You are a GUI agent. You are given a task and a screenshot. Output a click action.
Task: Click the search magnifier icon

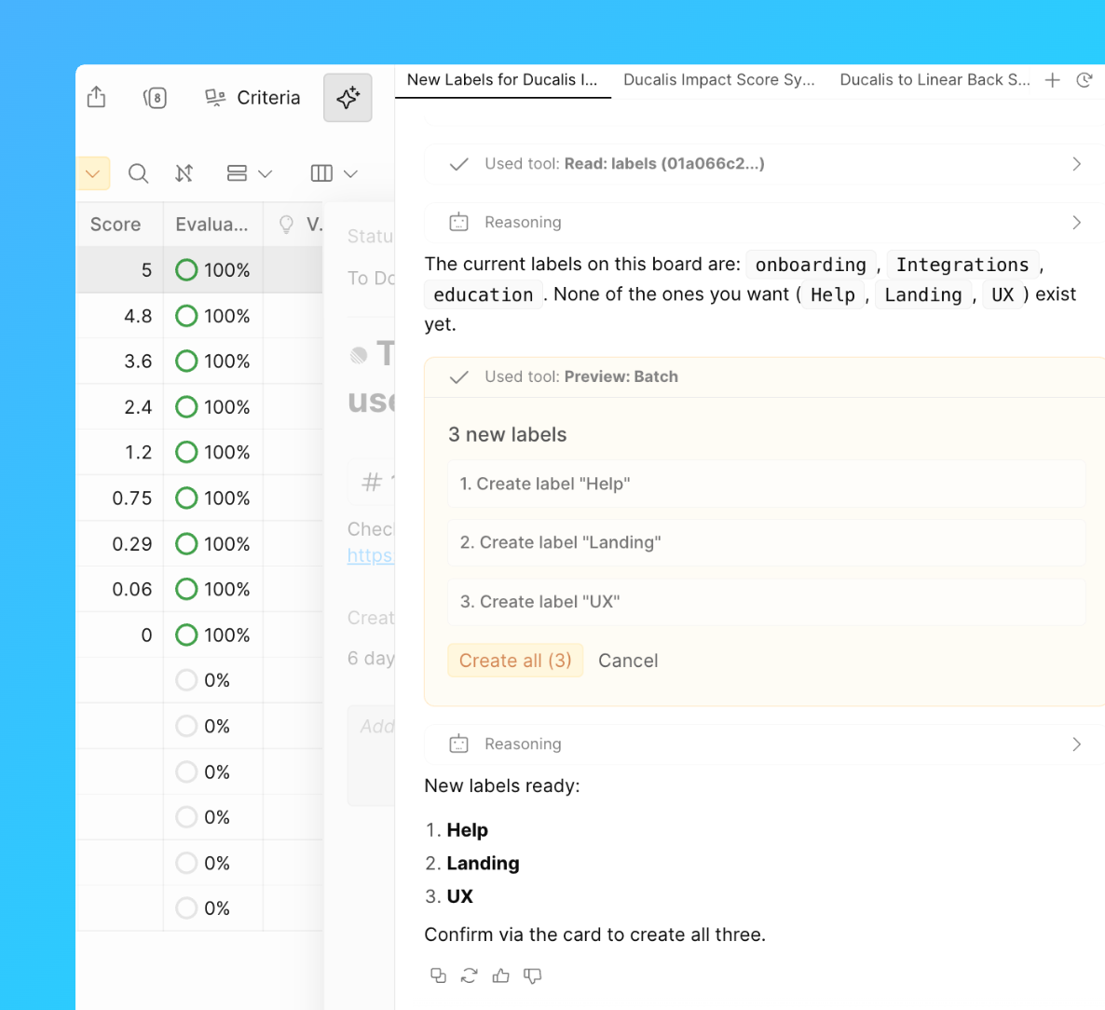[x=138, y=173]
